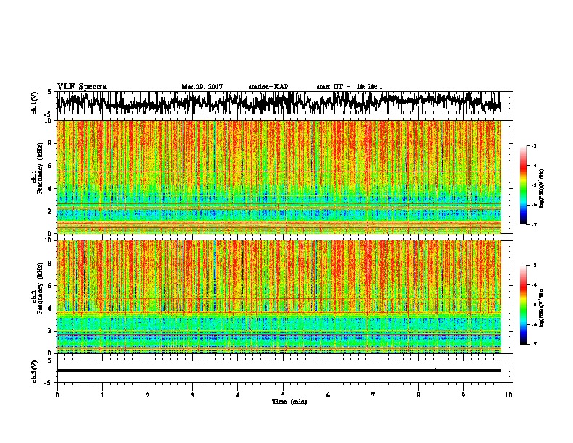Click the "-7" tick on ch.1 colorbar
This screenshot has height=443, width=573.
tap(533, 224)
